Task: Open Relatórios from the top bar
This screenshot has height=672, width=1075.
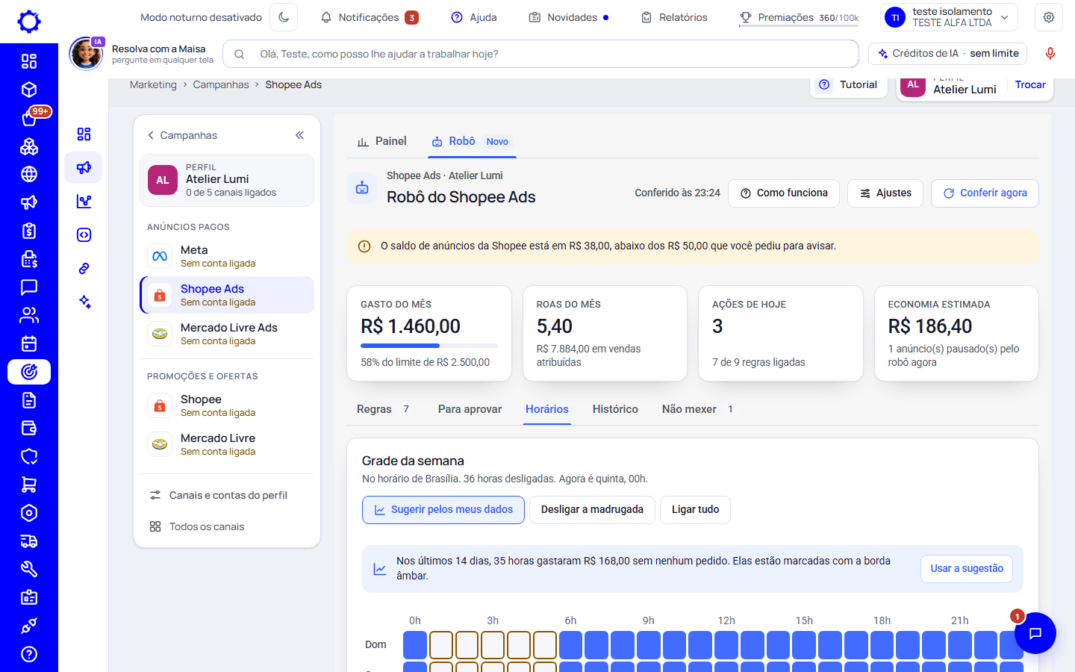Action: tap(674, 17)
